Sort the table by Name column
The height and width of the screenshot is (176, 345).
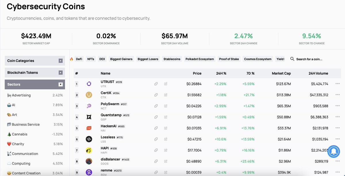(x=106, y=73)
